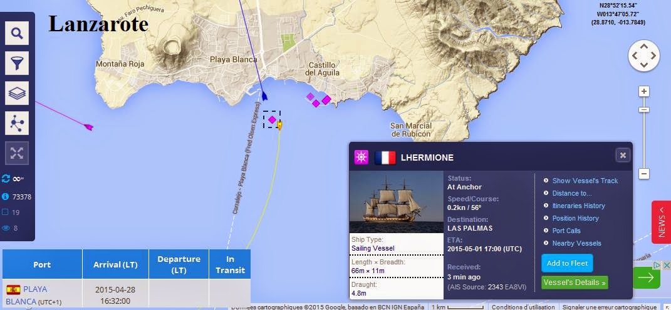The image size is (671, 310).
Task: Expand the red NEWS side panel
Action: click(661, 222)
